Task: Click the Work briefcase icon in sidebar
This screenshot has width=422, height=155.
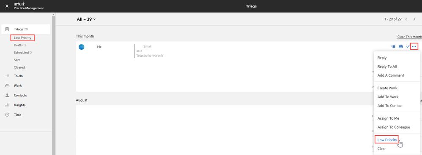Action: [x=7, y=86]
